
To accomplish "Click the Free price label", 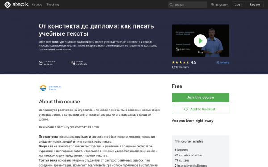I will pyautogui.click(x=177, y=86).
